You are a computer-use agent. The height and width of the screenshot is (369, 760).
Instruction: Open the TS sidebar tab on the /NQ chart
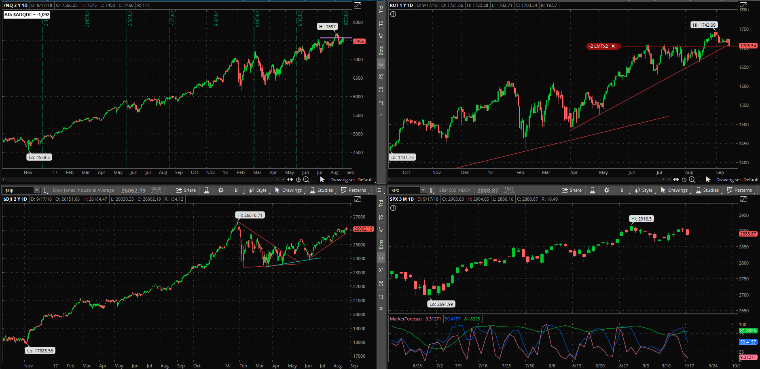[x=381, y=23]
